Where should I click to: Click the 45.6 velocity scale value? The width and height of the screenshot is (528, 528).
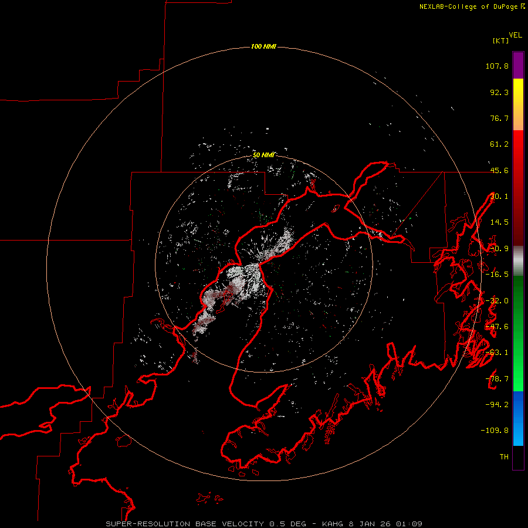coord(499,170)
